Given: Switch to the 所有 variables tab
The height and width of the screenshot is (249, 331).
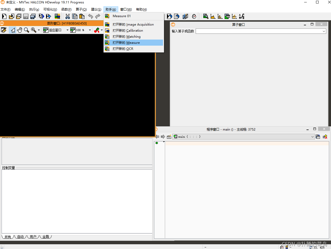Looking at the screenshot, I should click(x=8, y=237).
